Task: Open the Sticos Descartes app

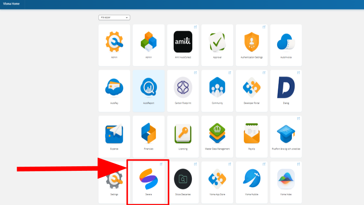Action: point(183,183)
